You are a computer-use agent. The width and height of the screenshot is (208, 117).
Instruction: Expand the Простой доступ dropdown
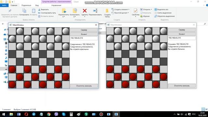[x=120, y=13]
